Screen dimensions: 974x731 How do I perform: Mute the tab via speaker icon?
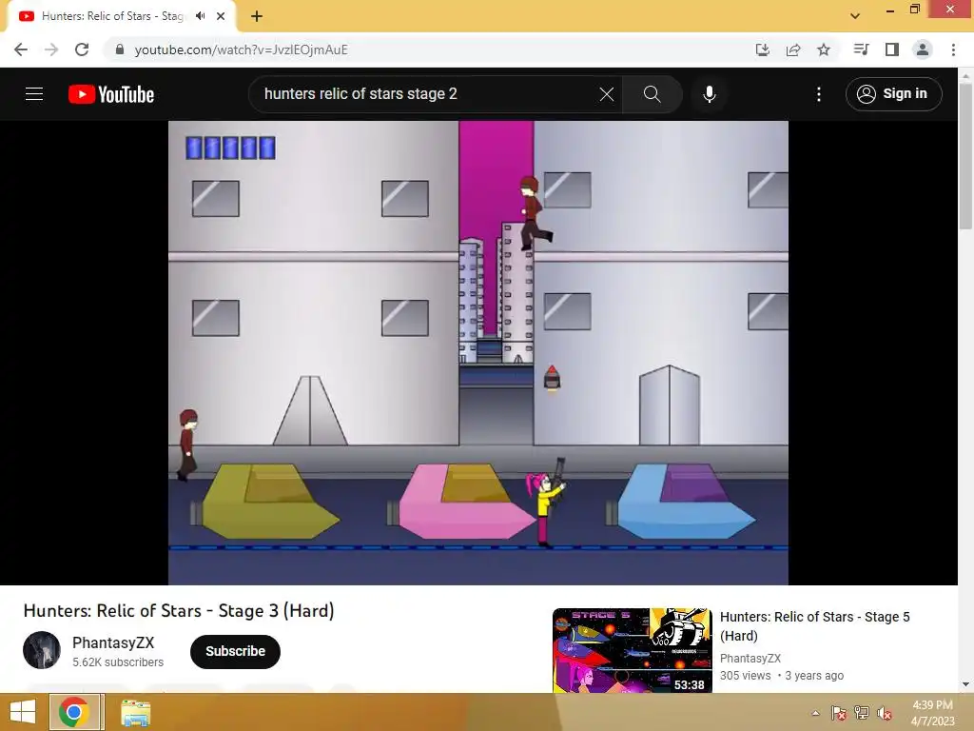click(200, 16)
